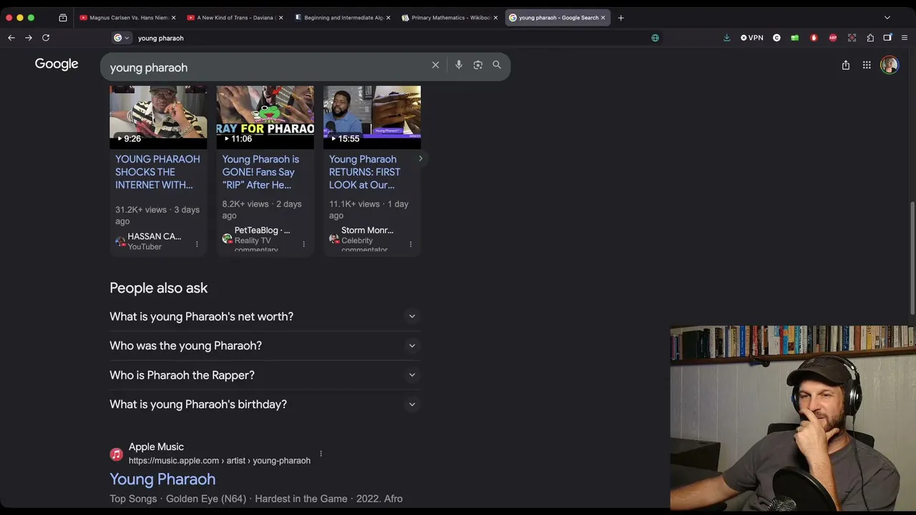Viewport: 916px width, 515px height.
Task: Submit search with the magnifier icon
Action: coord(497,65)
